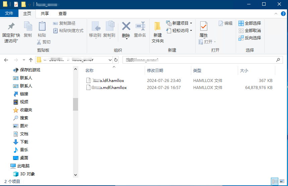
Task: Click the red Delete icon
Action: pos(126,27)
